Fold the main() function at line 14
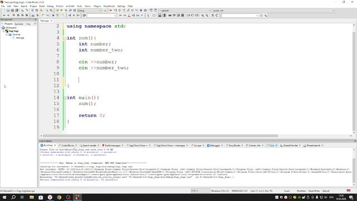The width and height of the screenshot is (357, 201). [65, 98]
